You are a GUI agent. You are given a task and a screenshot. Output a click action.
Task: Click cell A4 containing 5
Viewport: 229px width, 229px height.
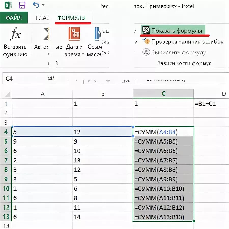pos(42,132)
